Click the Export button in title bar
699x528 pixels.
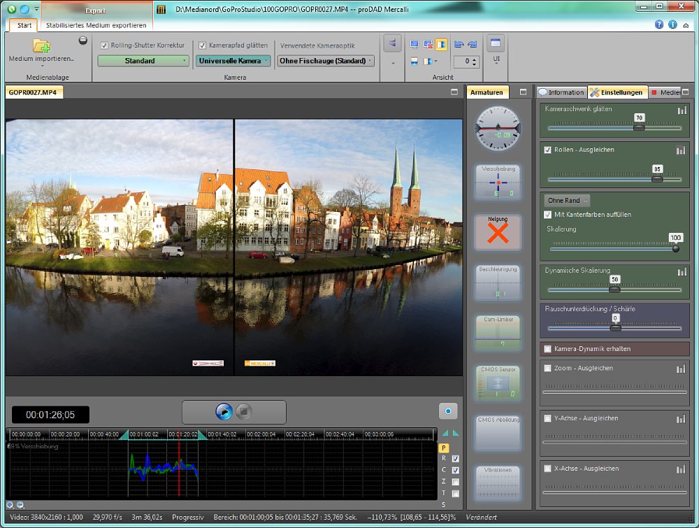click(95, 11)
